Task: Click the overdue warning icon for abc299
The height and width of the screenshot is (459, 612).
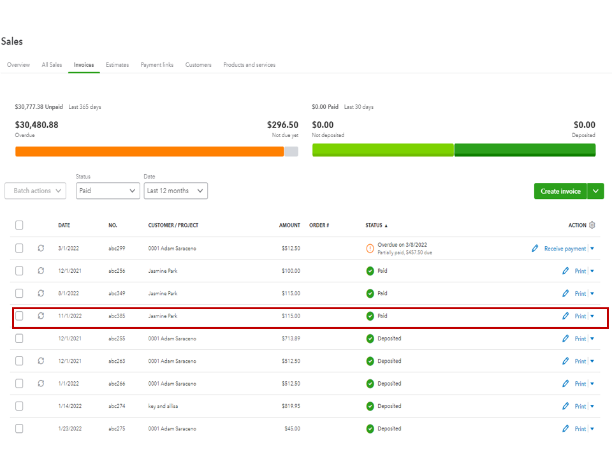Action: click(x=370, y=249)
